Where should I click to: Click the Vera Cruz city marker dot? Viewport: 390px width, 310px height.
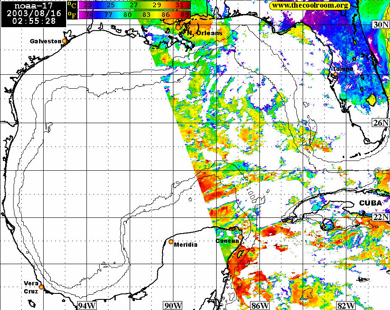pyautogui.click(x=41, y=287)
